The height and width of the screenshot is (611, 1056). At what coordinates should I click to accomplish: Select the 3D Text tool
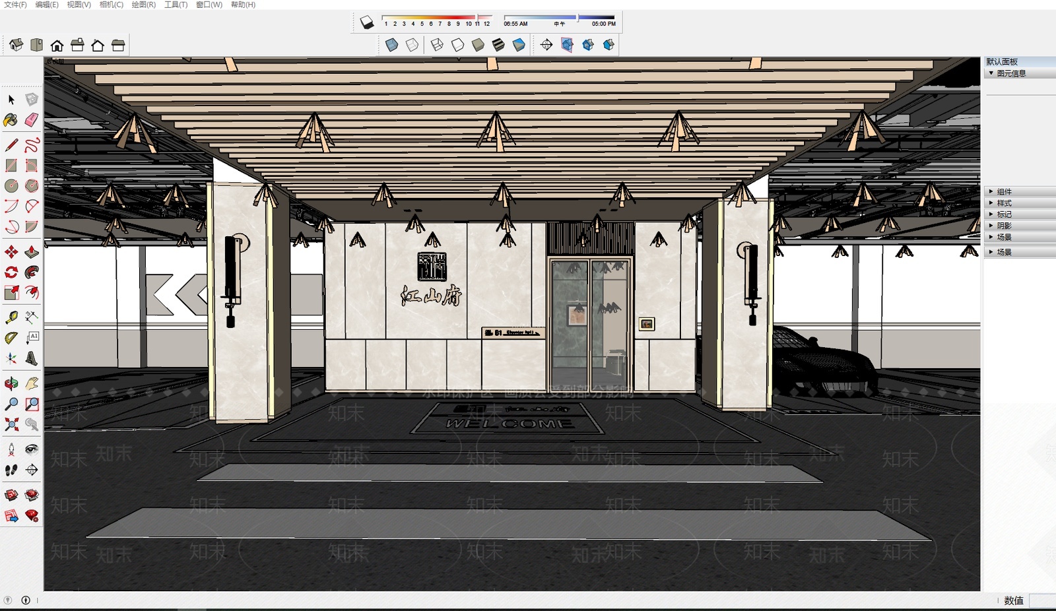pyautogui.click(x=32, y=358)
